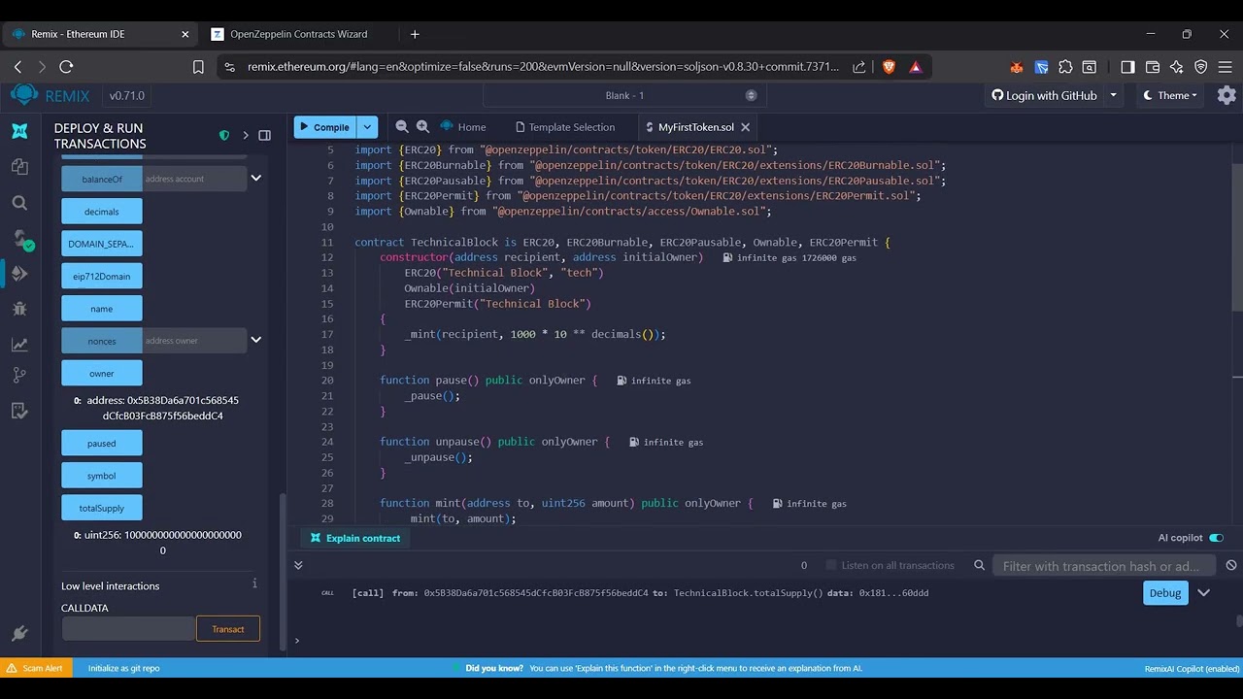Clear the terminal console icon

click(x=1231, y=565)
